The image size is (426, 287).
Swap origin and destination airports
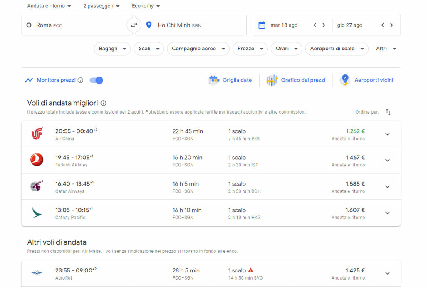134,25
